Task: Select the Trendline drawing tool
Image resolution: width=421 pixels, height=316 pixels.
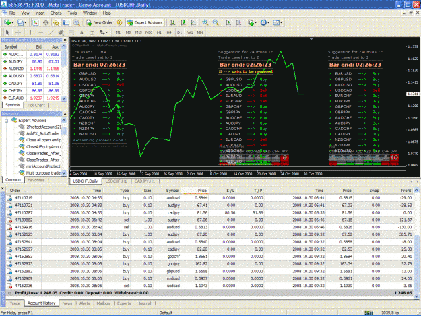Action: (x=51, y=32)
